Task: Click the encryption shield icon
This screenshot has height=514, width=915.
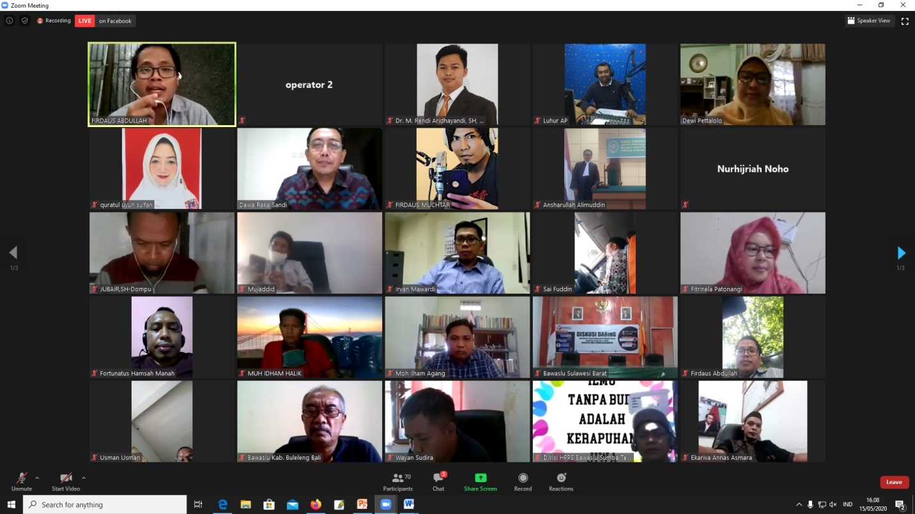Action: point(25,20)
